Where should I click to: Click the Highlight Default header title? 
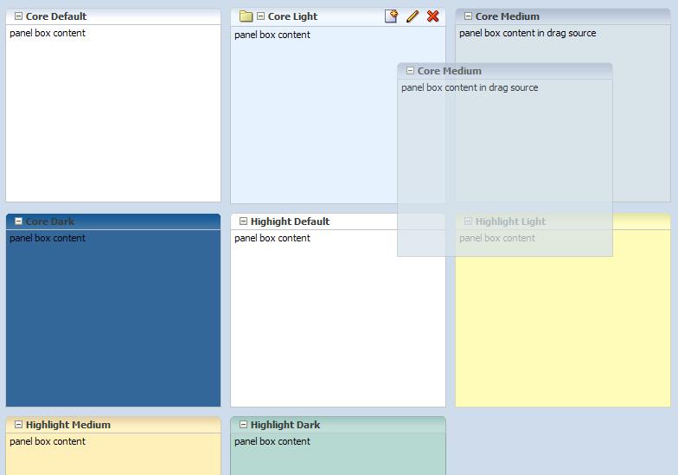click(290, 221)
